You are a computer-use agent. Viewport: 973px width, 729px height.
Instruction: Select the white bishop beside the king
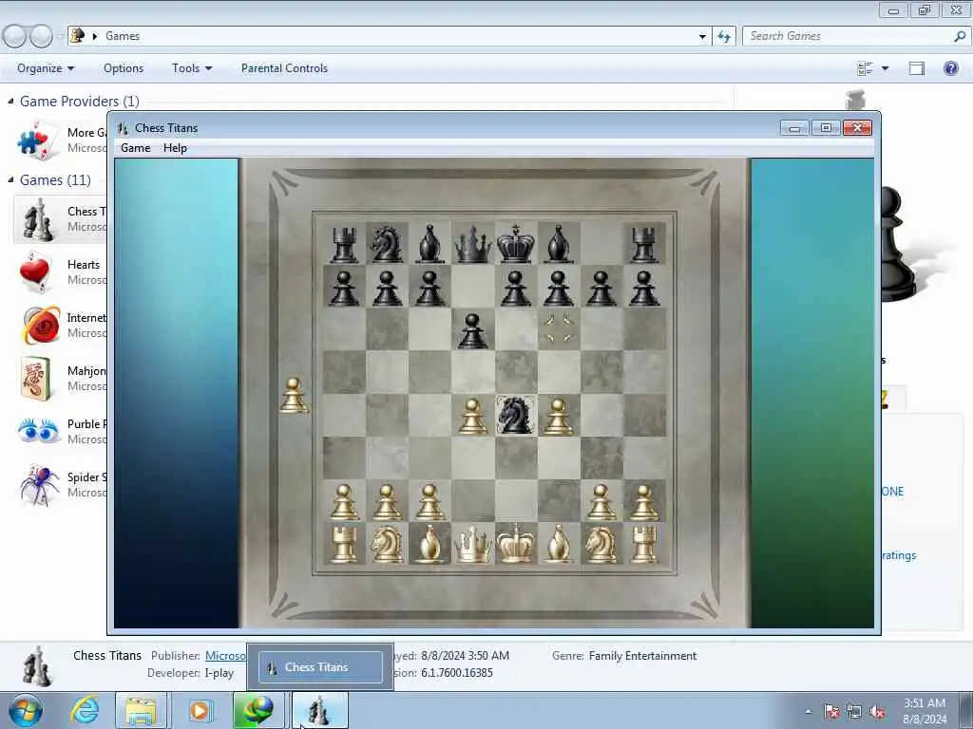pyautogui.click(x=558, y=544)
